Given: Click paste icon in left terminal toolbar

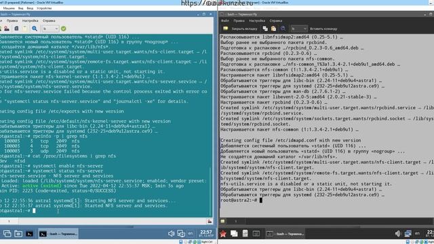Looking at the screenshot, I should [x=25, y=28].
